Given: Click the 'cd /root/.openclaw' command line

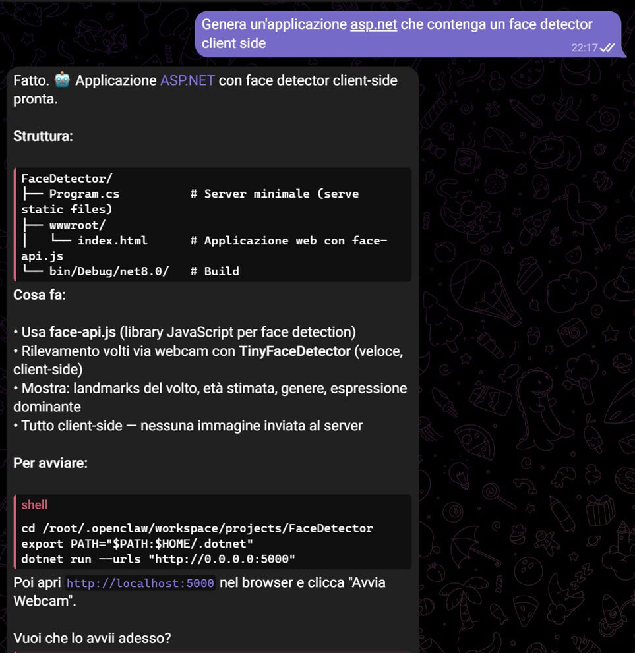Looking at the screenshot, I should 197,528.
